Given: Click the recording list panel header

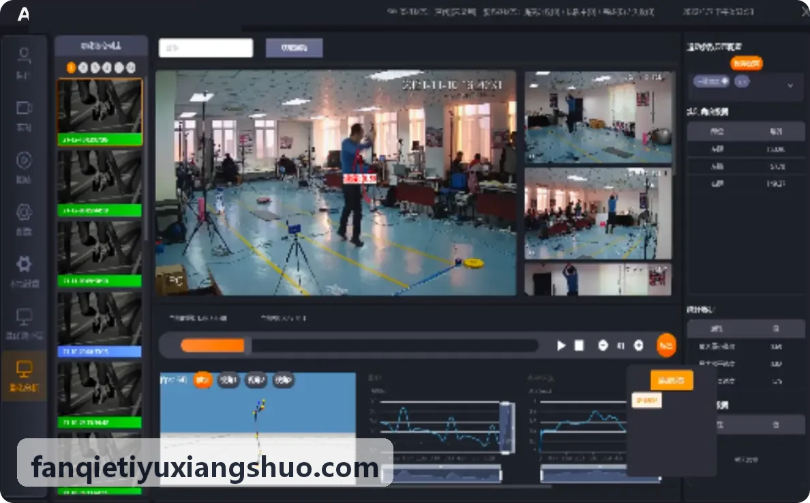Looking at the screenshot, I should pos(101,46).
